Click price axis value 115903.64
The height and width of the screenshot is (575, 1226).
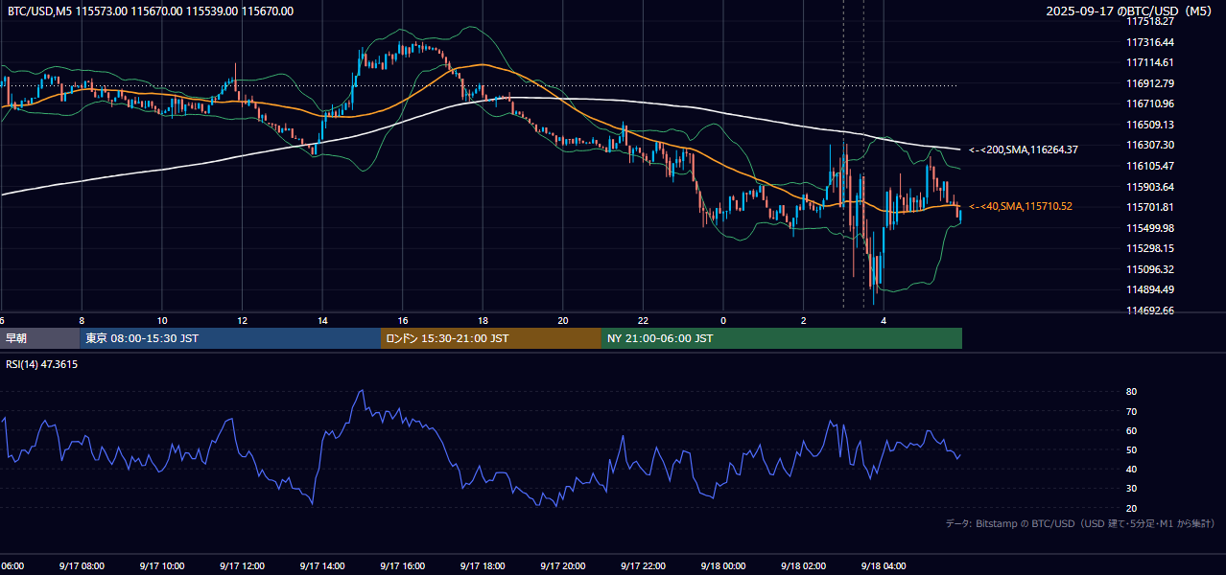(1149, 187)
